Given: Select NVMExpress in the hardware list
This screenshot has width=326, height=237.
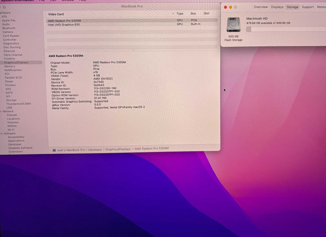Looking at the screenshot, I should pyautogui.click(x=13, y=70).
